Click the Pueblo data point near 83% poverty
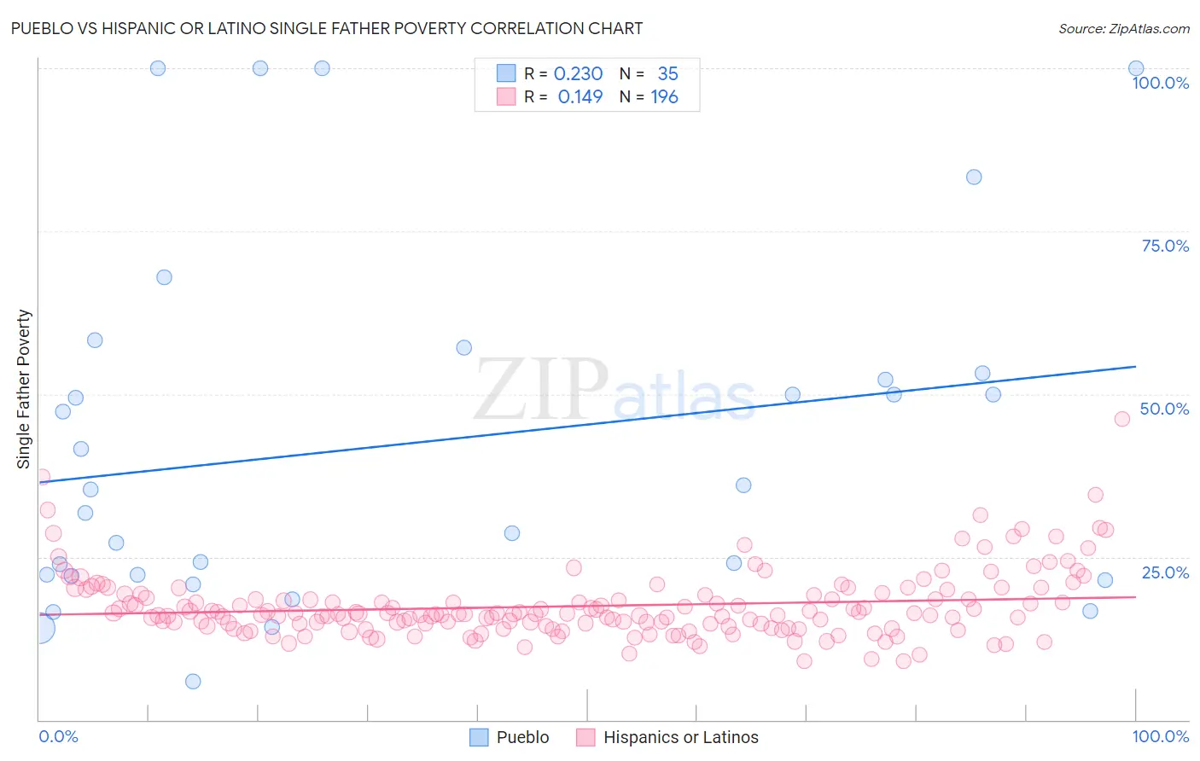Image resolution: width=1200 pixels, height=761 pixels. point(974,177)
